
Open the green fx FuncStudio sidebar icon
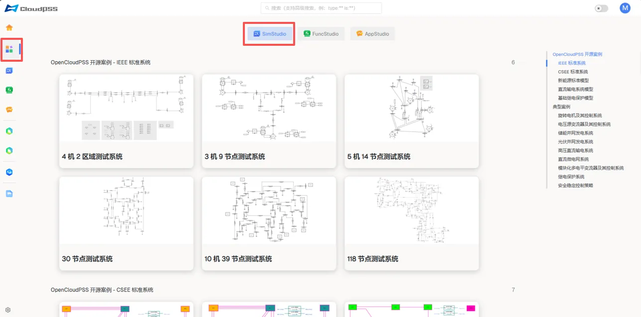point(9,90)
